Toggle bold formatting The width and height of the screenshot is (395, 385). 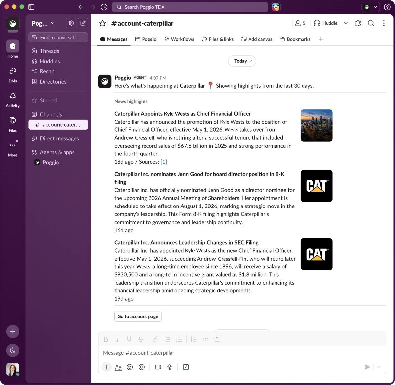coord(106,339)
